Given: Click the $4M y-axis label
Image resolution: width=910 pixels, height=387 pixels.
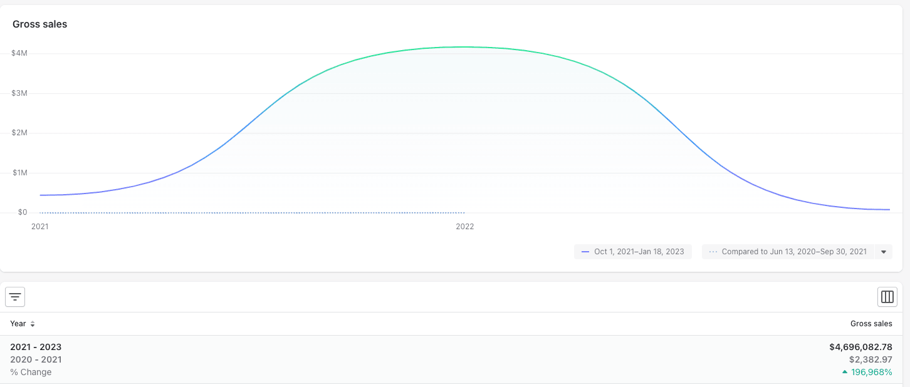Looking at the screenshot, I should [x=19, y=53].
